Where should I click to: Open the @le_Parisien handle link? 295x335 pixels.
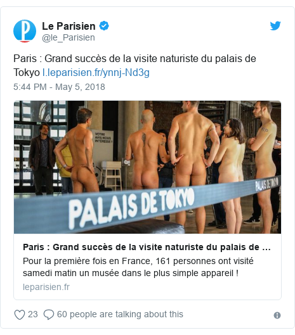coord(69,37)
